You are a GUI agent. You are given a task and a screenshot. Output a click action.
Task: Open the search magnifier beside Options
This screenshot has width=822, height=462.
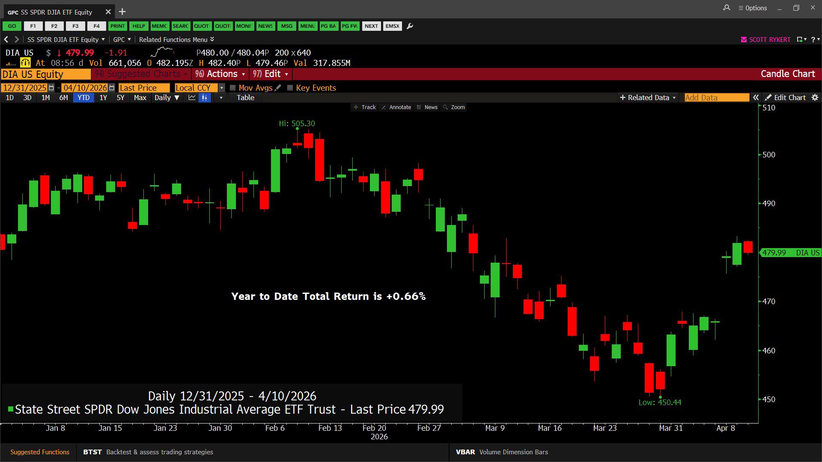727,8
